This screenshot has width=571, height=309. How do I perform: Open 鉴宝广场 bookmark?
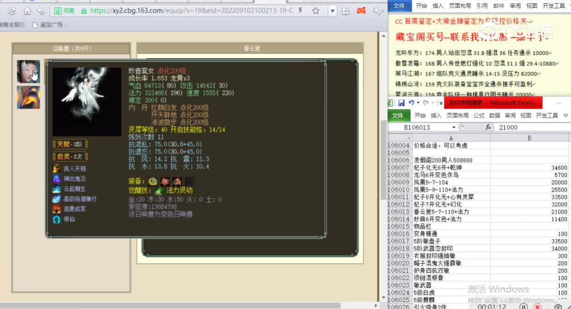pos(49,25)
